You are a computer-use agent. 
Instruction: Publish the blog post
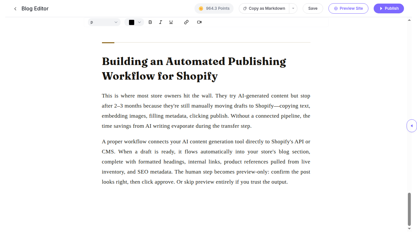[x=389, y=8]
